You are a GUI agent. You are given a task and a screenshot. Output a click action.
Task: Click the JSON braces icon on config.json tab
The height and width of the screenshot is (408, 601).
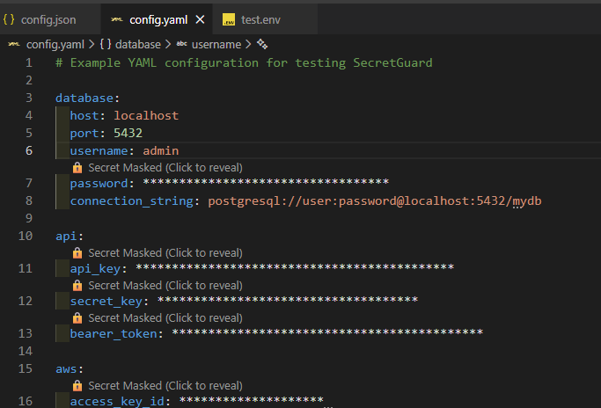[9, 19]
